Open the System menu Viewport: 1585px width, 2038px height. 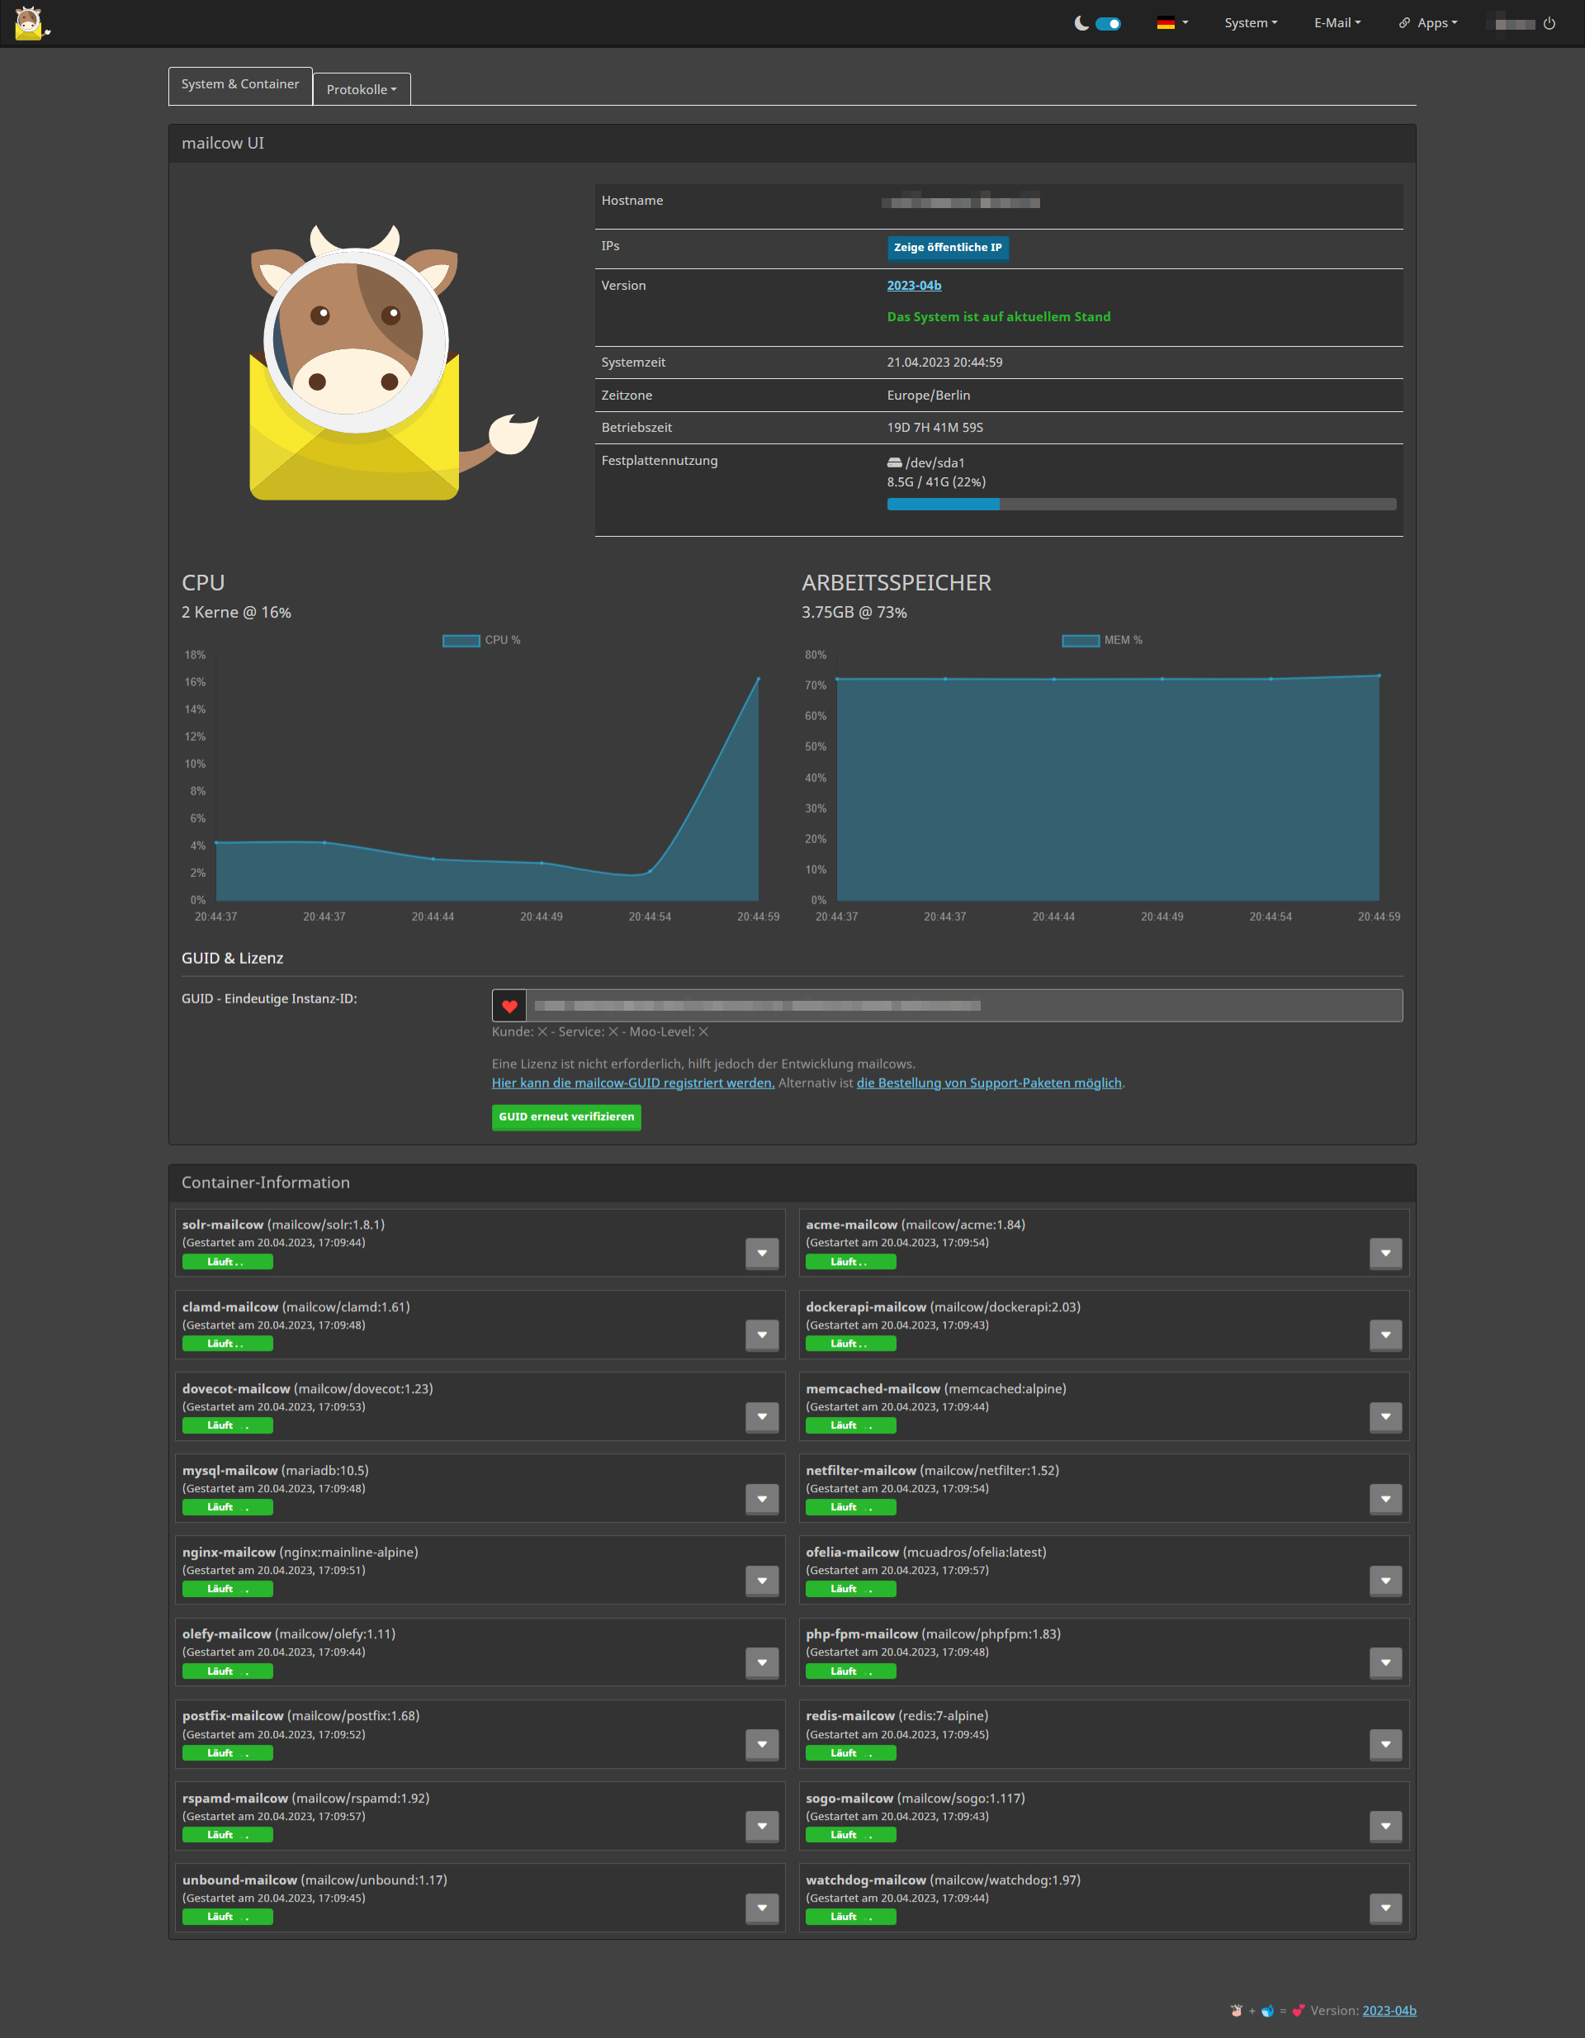[x=1250, y=23]
